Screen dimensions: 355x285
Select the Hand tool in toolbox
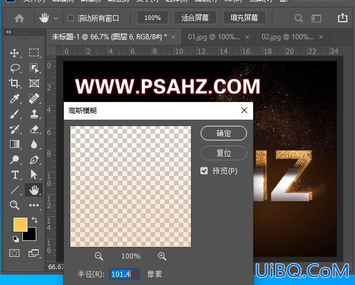click(x=34, y=190)
